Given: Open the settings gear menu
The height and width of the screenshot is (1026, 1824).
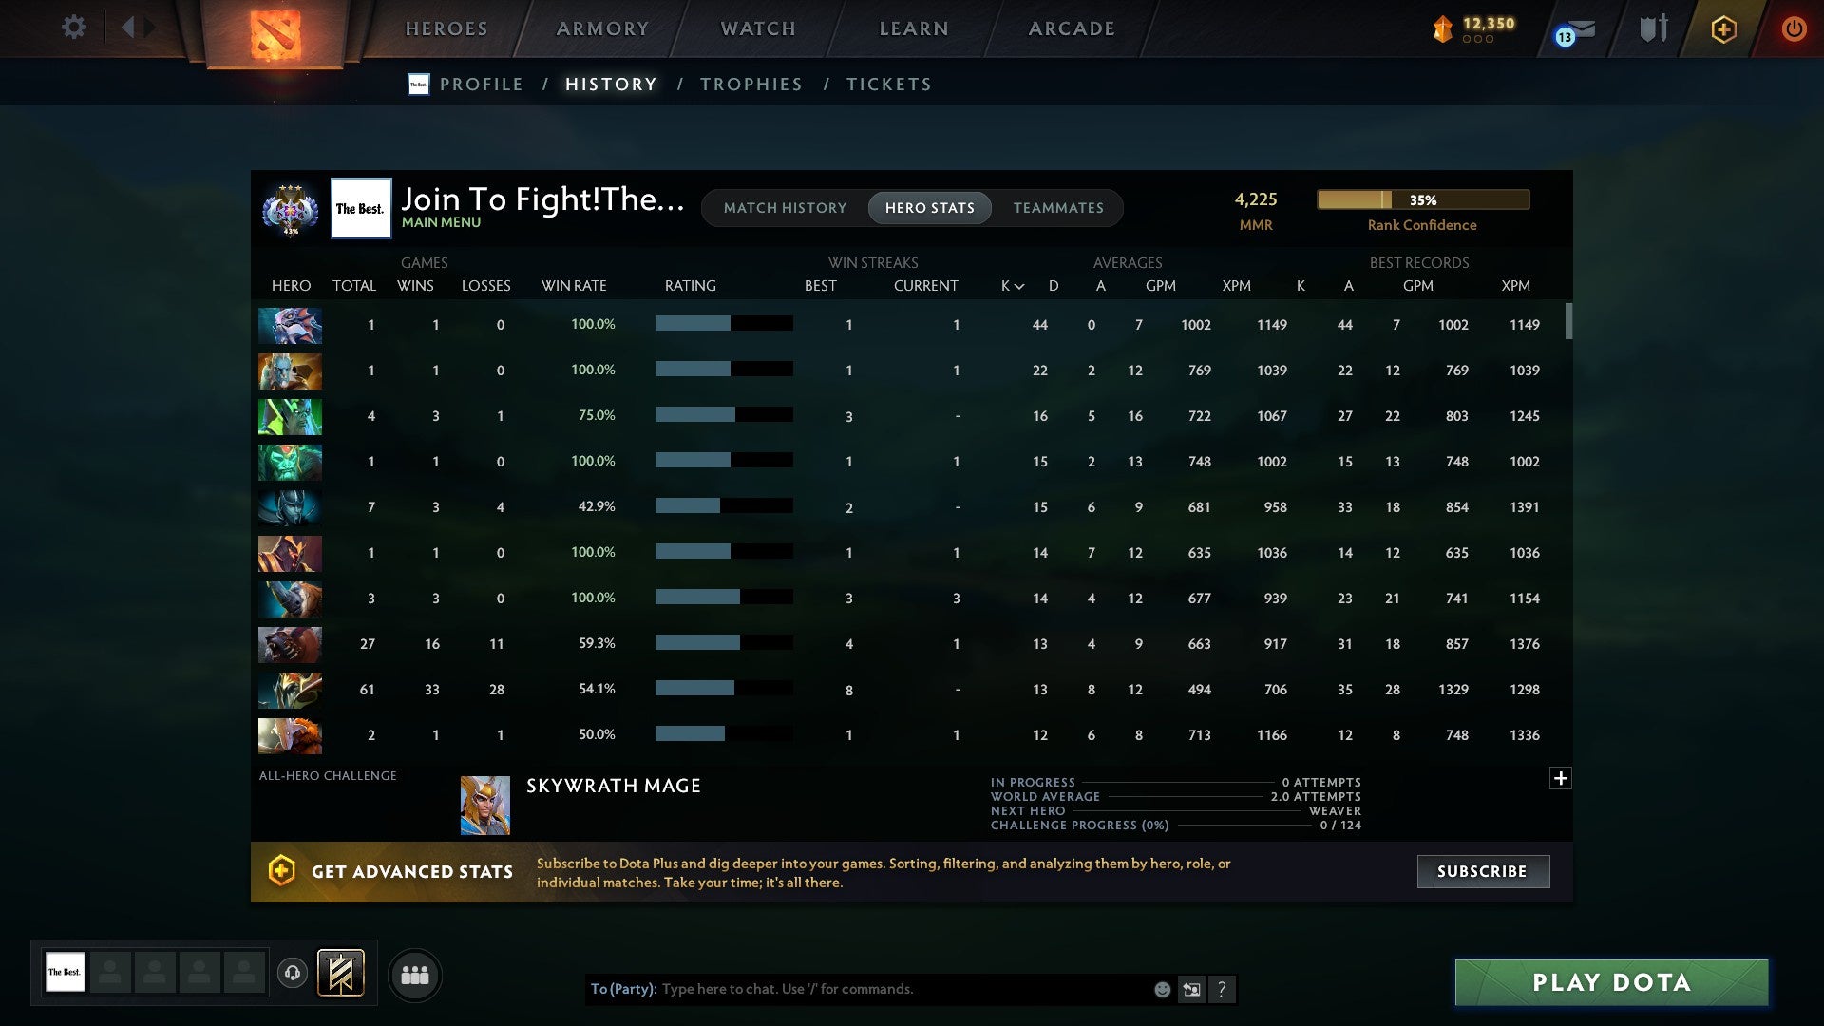Looking at the screenshot, I should click(73, 28).
